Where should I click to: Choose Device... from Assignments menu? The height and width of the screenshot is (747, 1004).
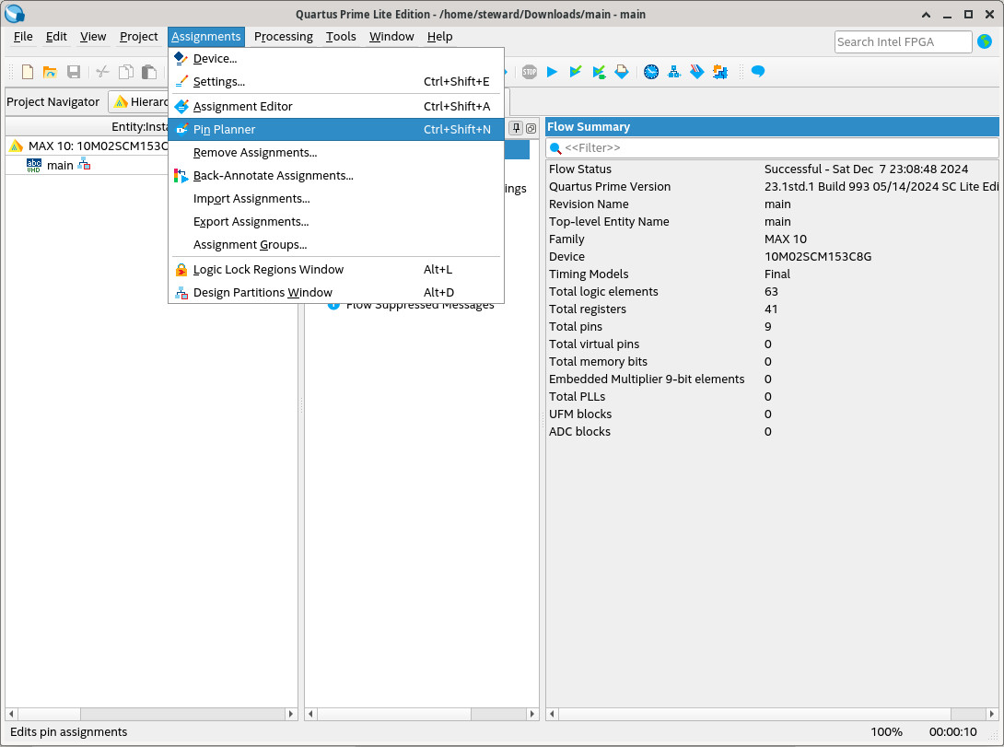click(x=336, y=58)
